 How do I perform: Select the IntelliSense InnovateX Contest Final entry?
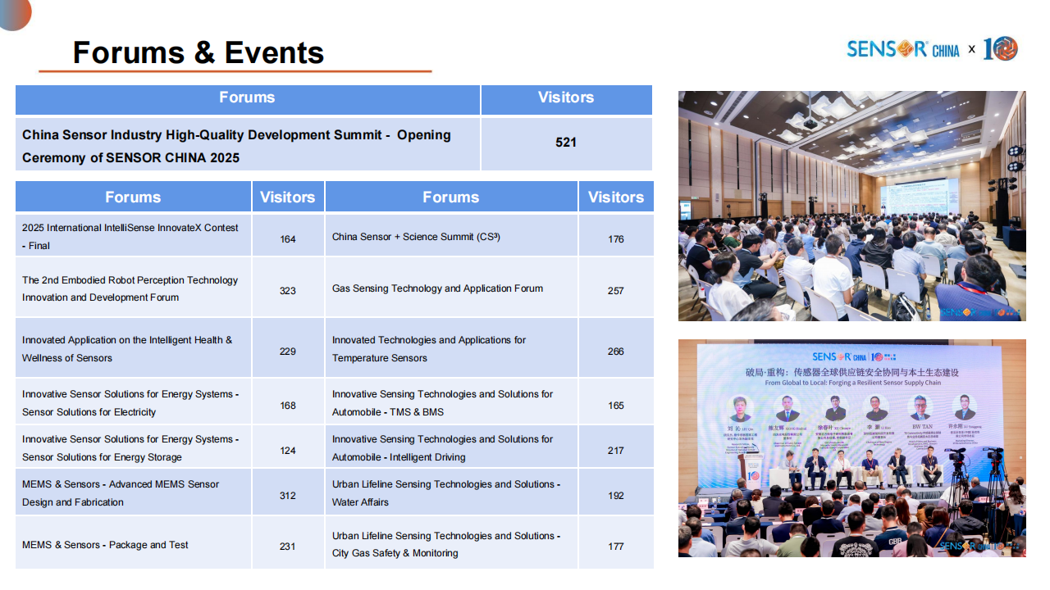pyautogui.click(x=131, y=236)
